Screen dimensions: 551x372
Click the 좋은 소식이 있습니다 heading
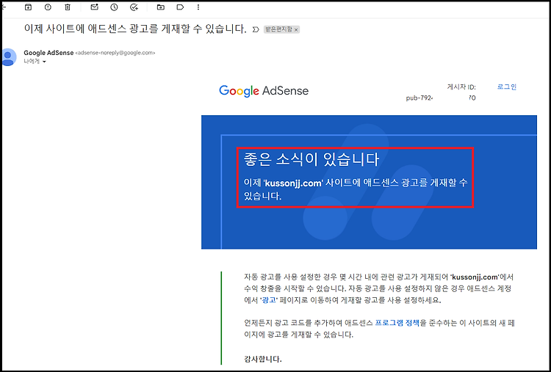click(311, 160)
